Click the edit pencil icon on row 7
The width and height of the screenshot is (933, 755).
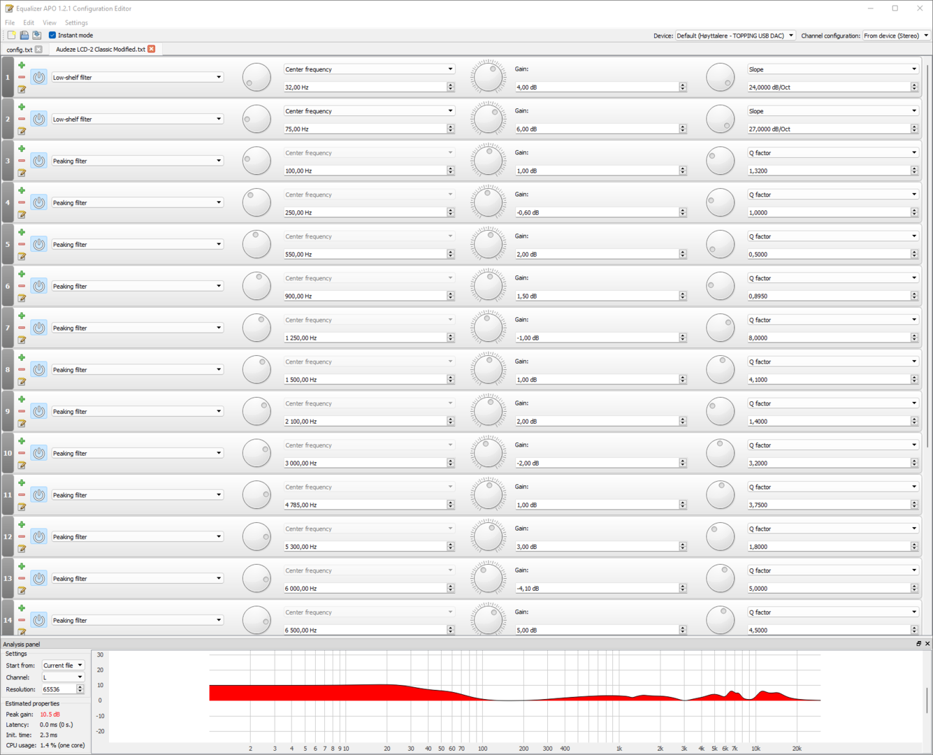coord(22,340)
